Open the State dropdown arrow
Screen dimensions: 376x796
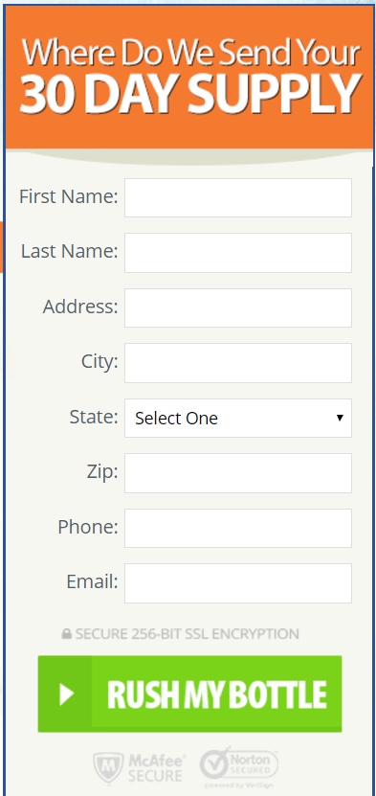coord(340,418)
